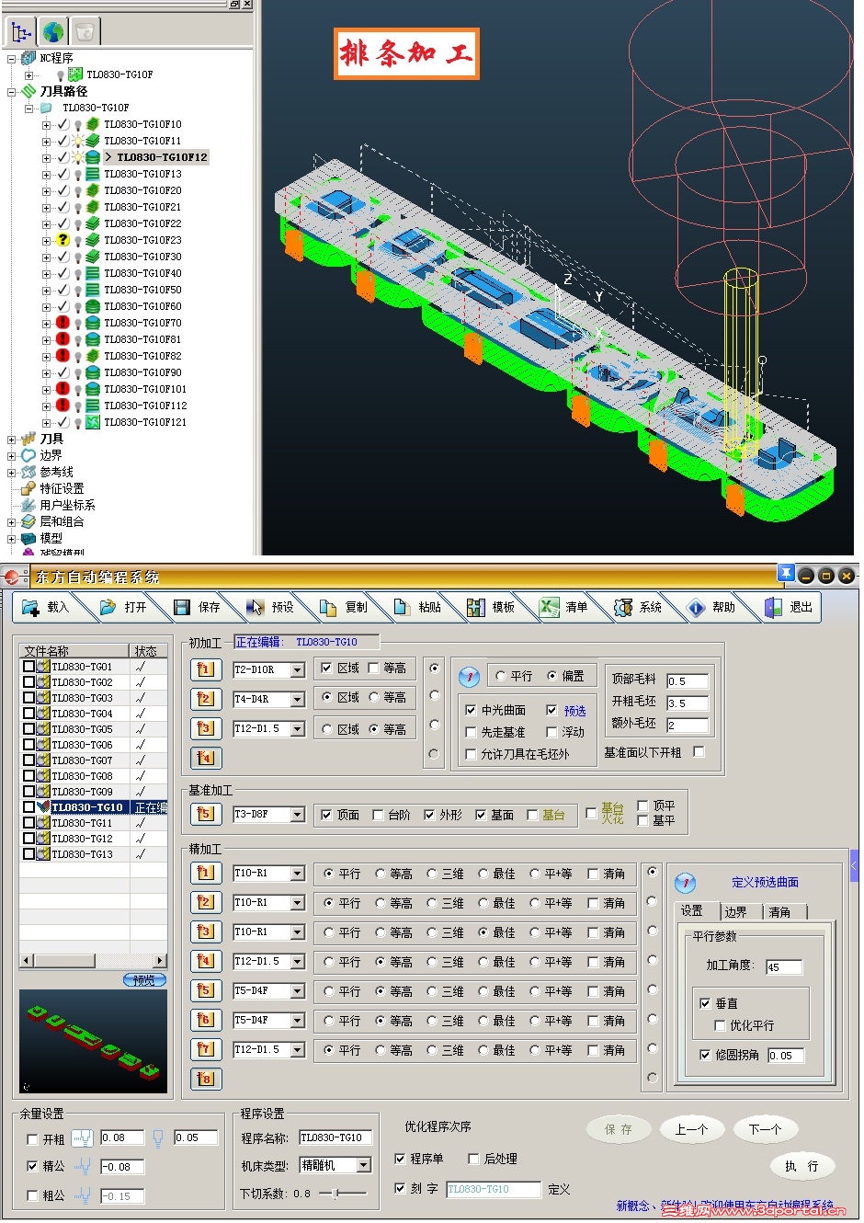864x1223 pixels.
Task: Open T3-D8F tool dropdown in 基准加工
Action: click(297, 815)
